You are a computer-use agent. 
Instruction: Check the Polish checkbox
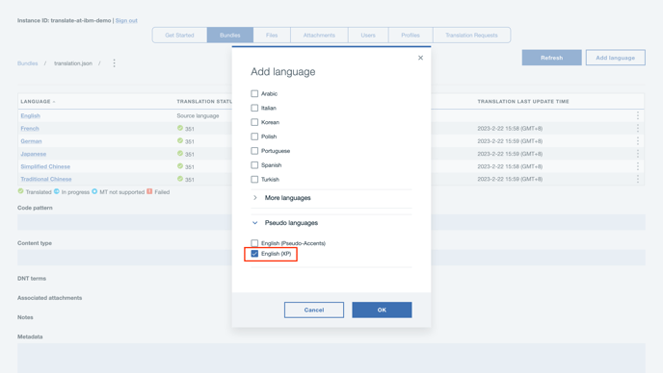coord(254,137)
